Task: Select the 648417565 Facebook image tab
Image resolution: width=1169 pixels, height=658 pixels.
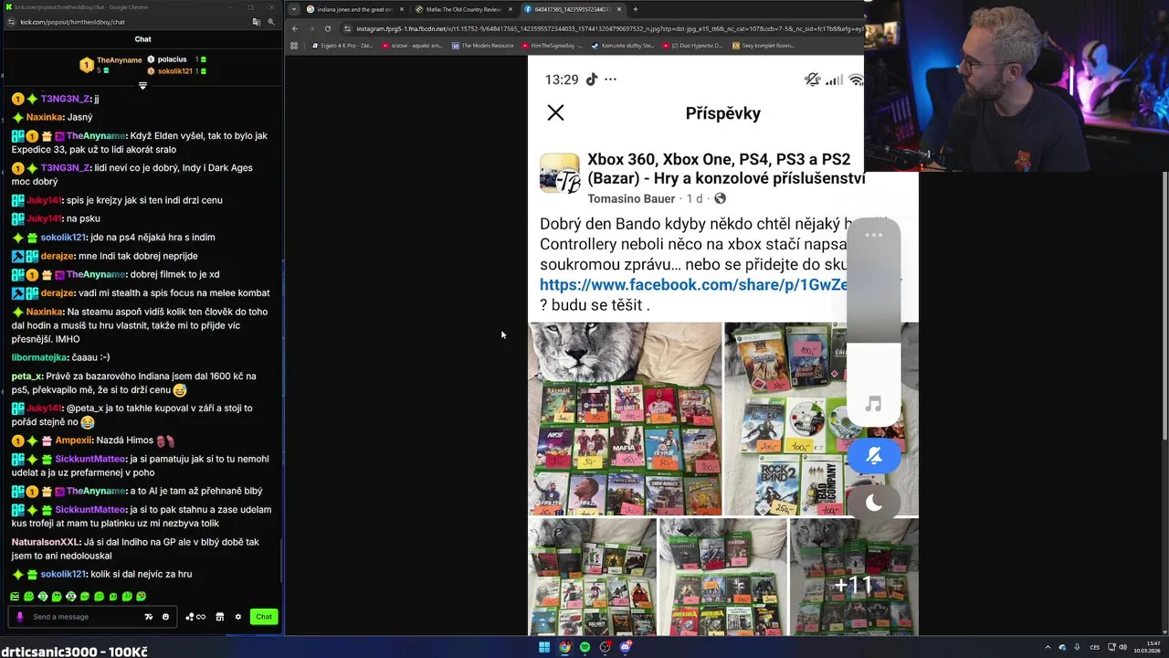Action: point(574,9)
